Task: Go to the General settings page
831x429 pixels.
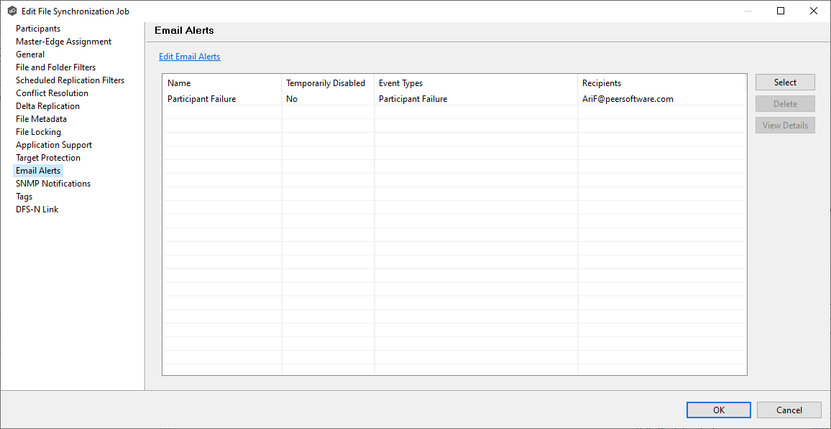Action: tap(30, 55)
